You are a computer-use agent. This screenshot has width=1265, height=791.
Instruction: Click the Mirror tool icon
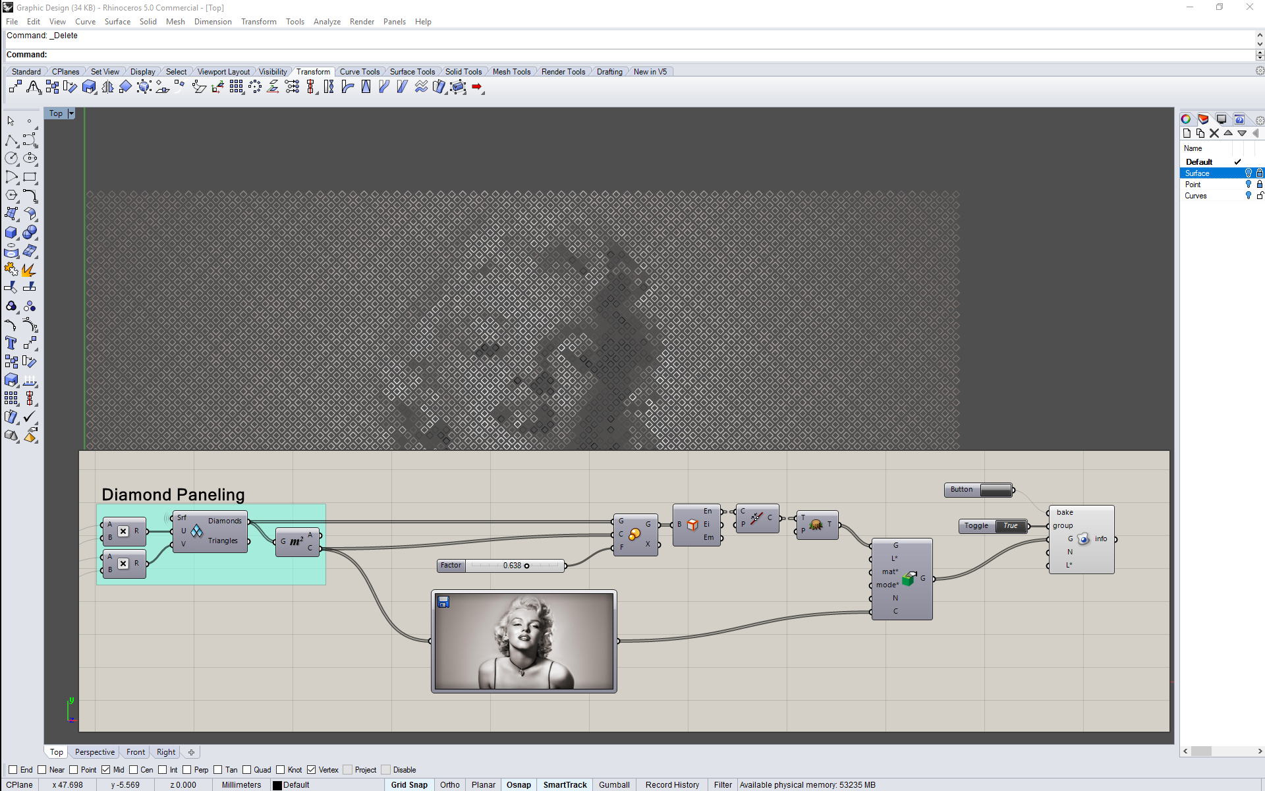tap(107, 87)
